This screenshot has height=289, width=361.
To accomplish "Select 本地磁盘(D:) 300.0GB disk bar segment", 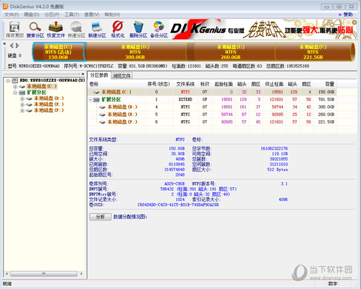I will click(x=136, y=52).
